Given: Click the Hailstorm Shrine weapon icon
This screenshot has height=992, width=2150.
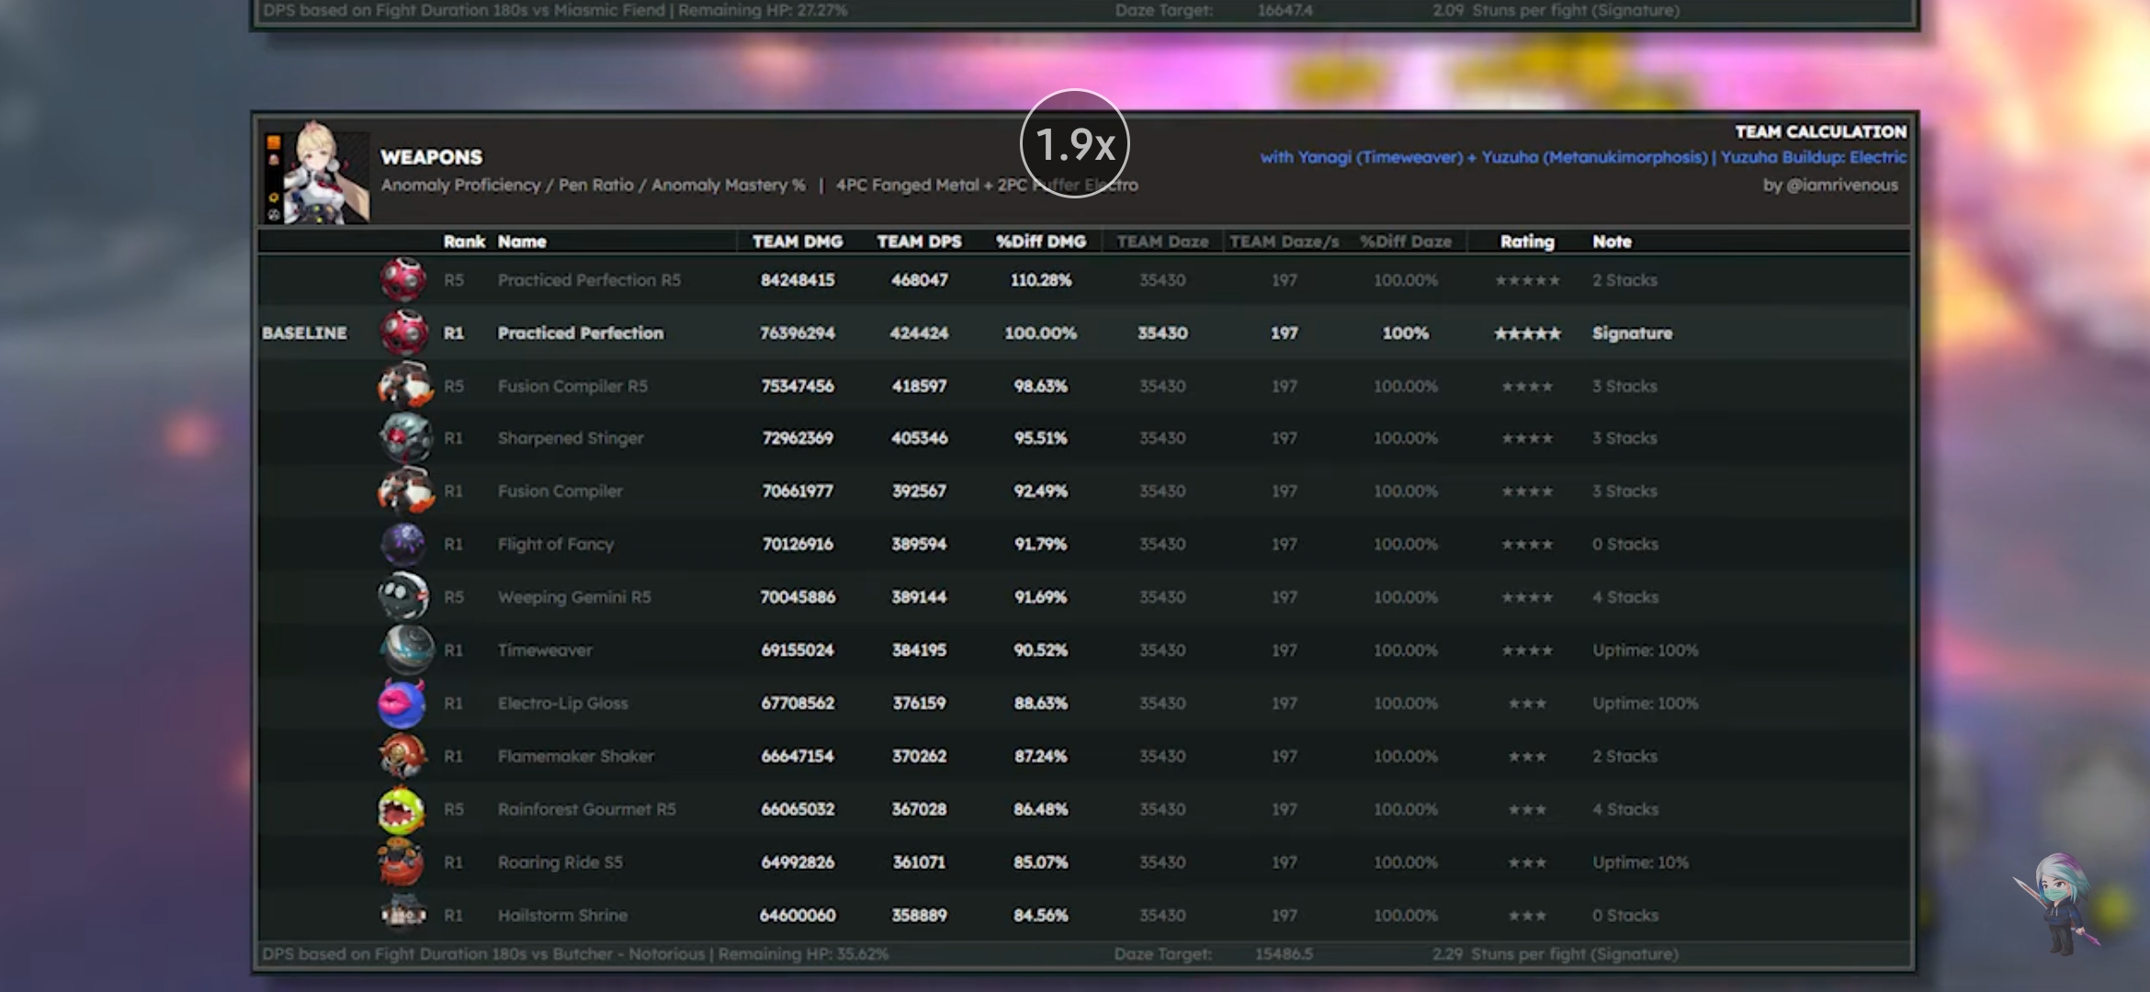Looking at the screenshot, I should tap(403, 914).
